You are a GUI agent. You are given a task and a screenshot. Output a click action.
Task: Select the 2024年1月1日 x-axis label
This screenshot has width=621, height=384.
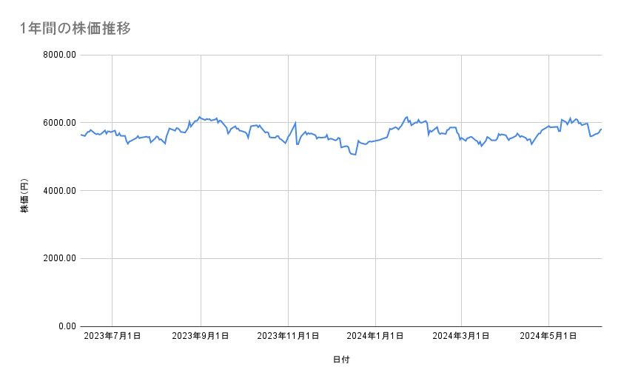375,337
